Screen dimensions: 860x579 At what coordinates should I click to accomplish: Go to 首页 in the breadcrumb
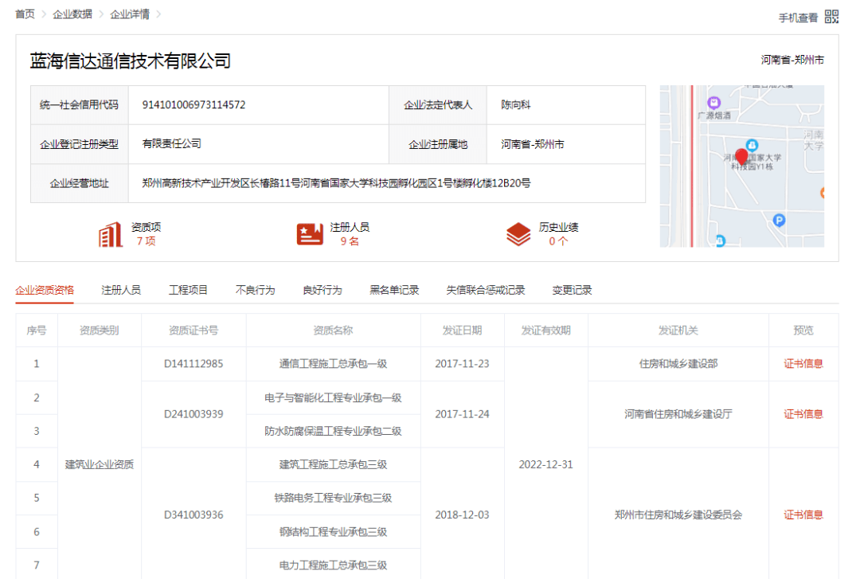[x=25, y=14]
